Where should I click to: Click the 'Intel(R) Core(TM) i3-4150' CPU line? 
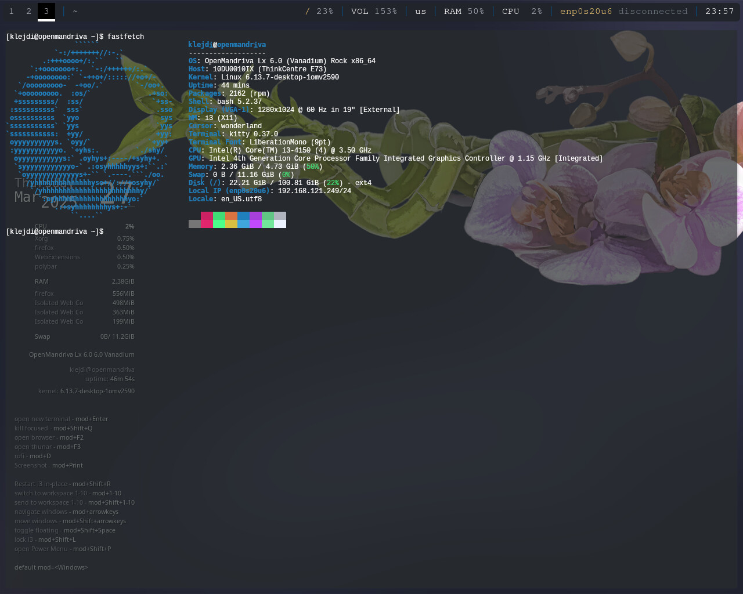280,150
